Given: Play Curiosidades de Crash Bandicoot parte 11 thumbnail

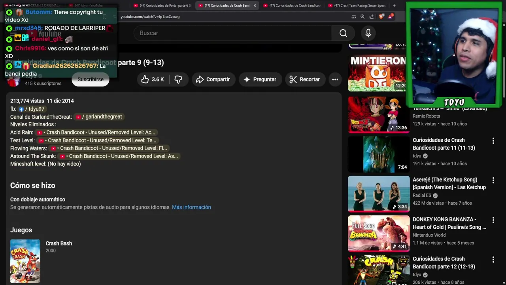Looking at the screenshot, I should coord(379,154).
